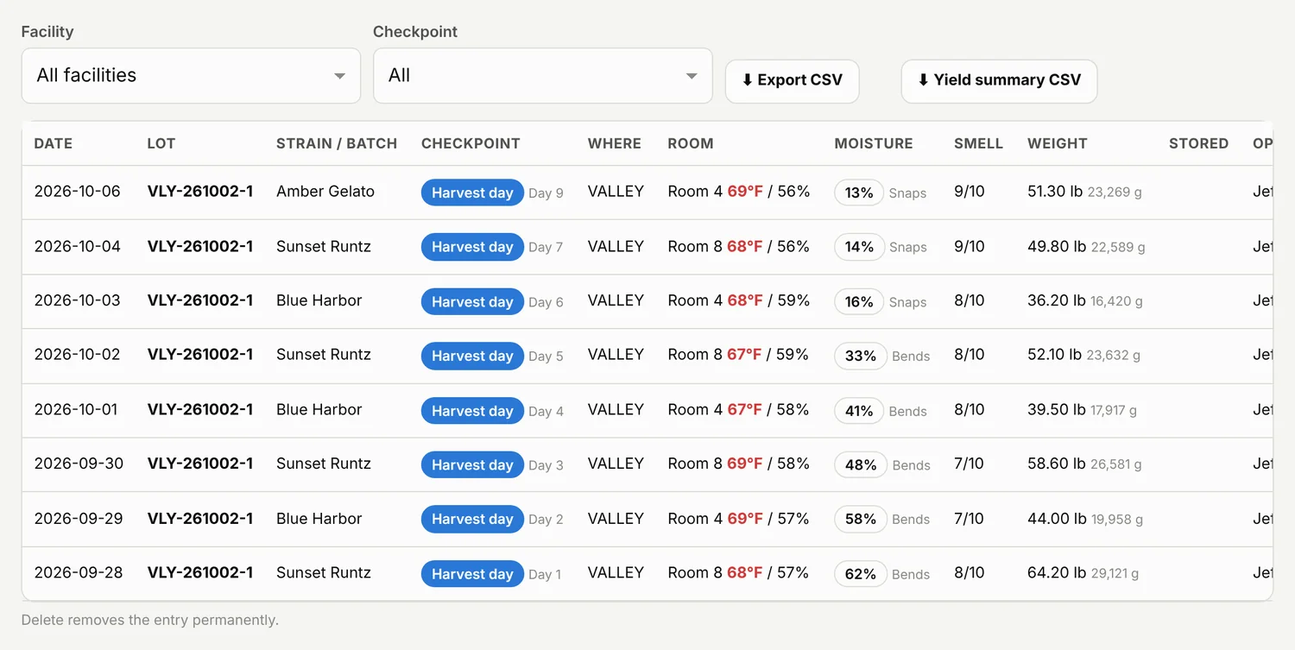Click lot VLY-261002-1 in the 2026-10-03 row
1295x650 pixels.
click(200, 300)
